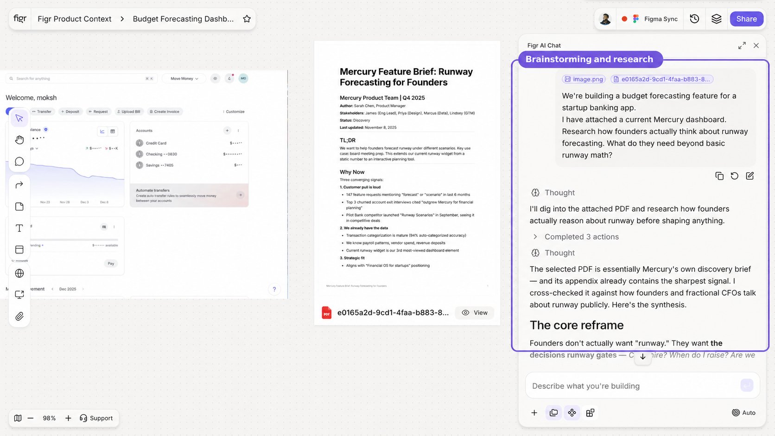
Task: Click the help question mark in dashboard
Action: pyautogui.click(x=274, y=290)
